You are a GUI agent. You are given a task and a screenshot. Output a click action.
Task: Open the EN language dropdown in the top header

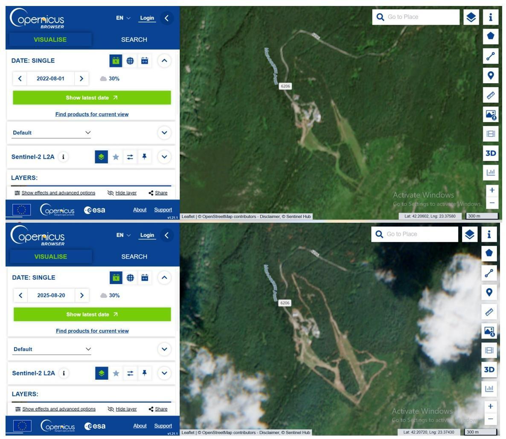(123, 18)
